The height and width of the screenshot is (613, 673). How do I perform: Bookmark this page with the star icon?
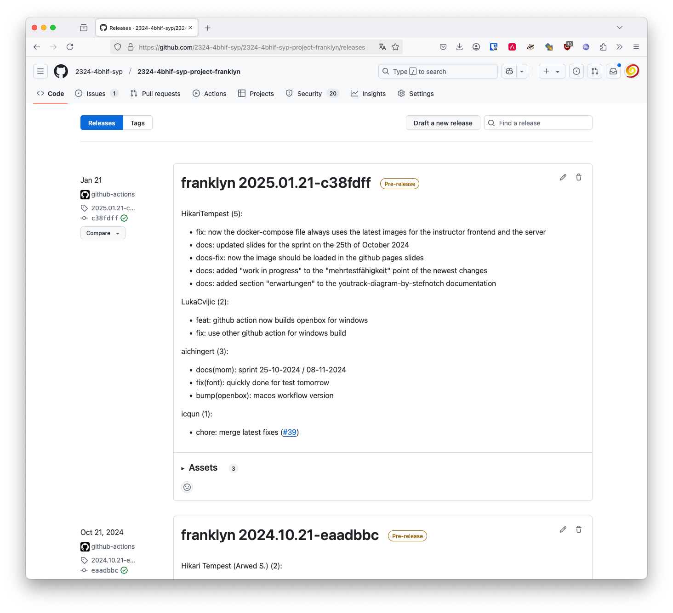pos(395,47)
